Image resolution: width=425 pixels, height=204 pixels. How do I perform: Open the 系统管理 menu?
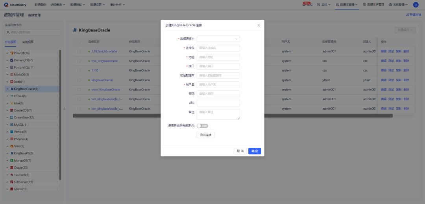(398, 5)
